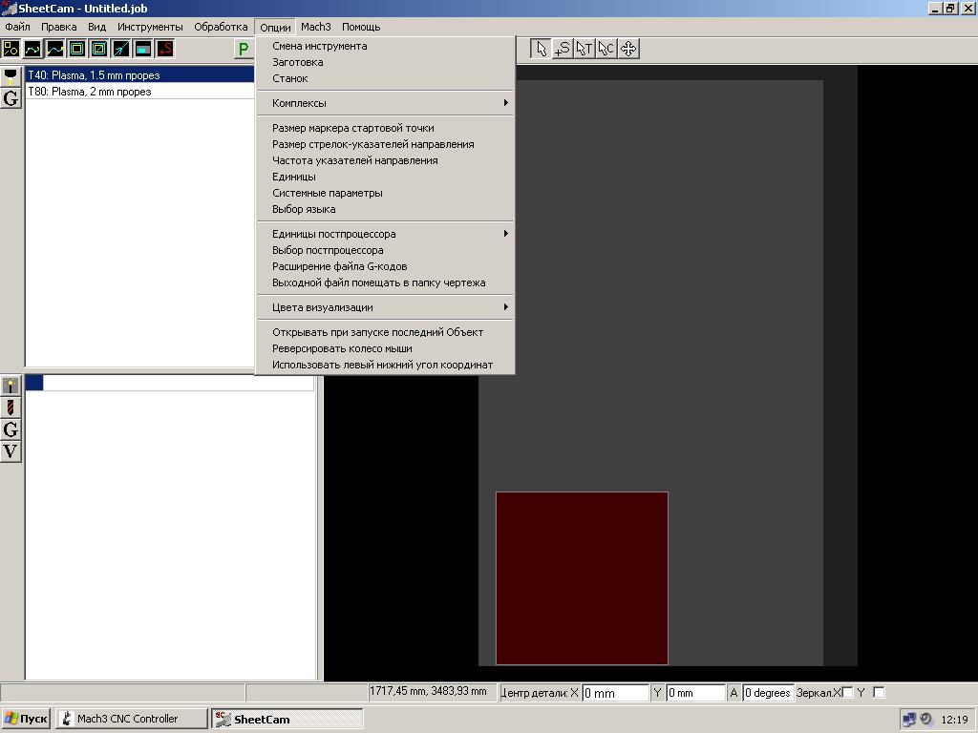Select tool T80: Plasma, 2 mm прорез
Viewport: 978px width, 733px height.
point(139,91)
